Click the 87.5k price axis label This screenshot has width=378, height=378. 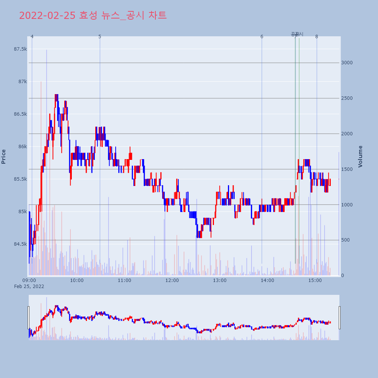point(20,49)
